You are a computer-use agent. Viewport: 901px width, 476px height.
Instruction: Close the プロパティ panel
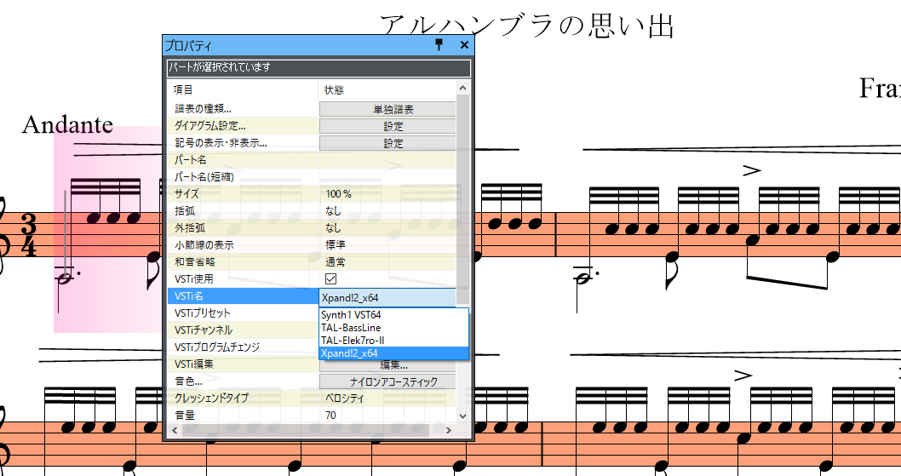[x=464, y=45]
